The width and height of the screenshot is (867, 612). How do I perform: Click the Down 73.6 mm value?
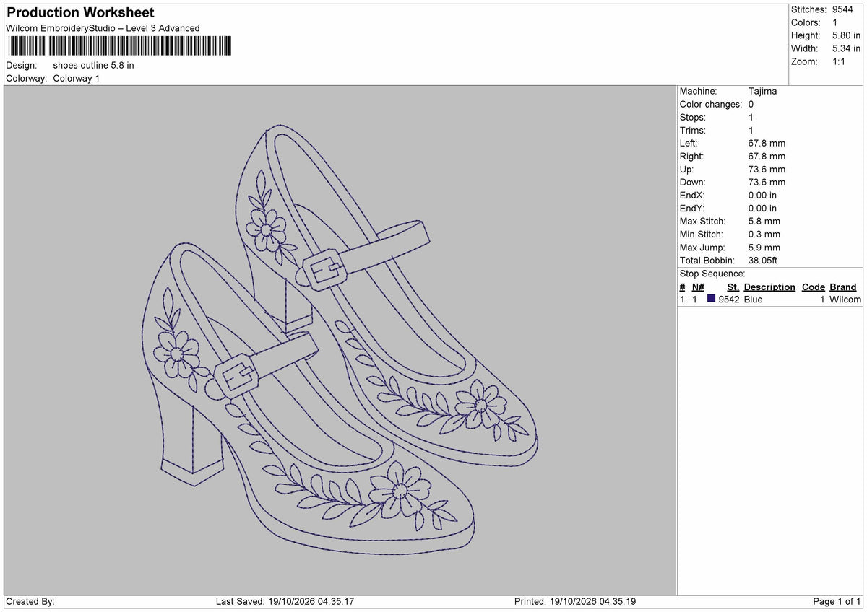tap(767, 183)
